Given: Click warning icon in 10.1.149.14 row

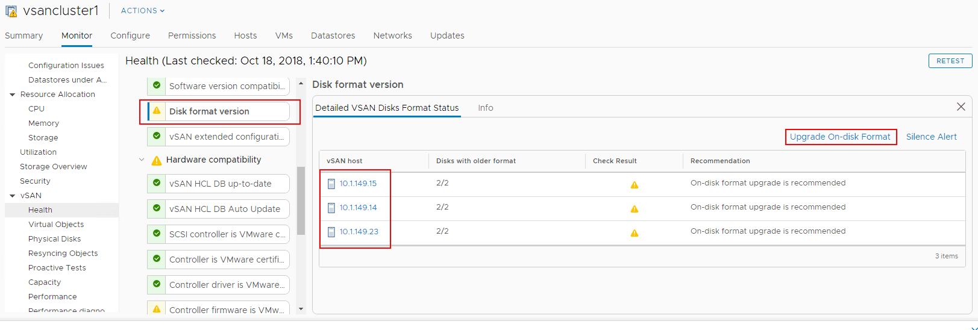Looking at the screenshot, I should (635, 209).
